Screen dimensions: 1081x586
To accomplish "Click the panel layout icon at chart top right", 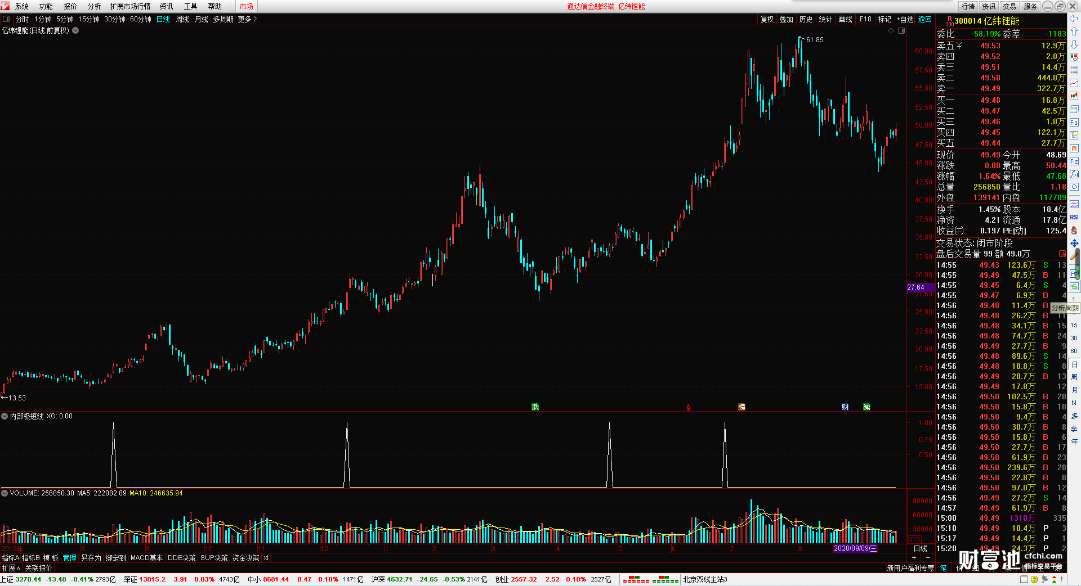I will click(901, 30).
